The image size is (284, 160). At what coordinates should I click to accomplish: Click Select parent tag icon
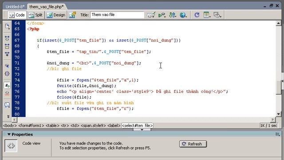click(x=7, y=66)
